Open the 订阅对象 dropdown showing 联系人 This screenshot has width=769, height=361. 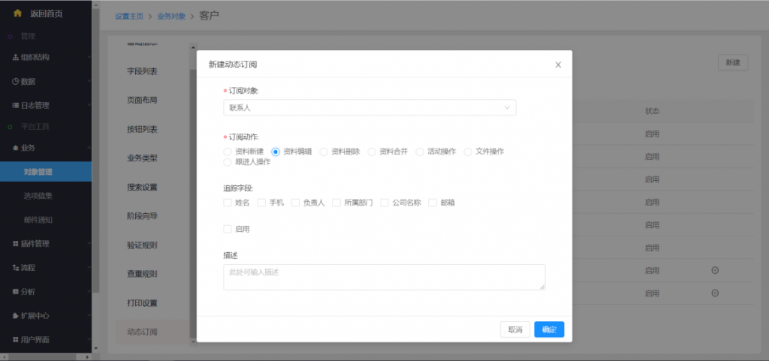point(369,108)
